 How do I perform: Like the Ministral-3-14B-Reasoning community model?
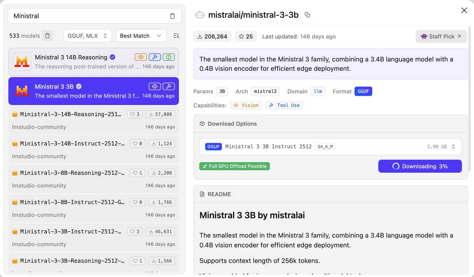(135, 114)
